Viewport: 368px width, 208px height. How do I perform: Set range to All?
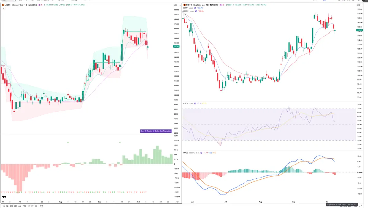pyautogui.click(x=36, y=206)
